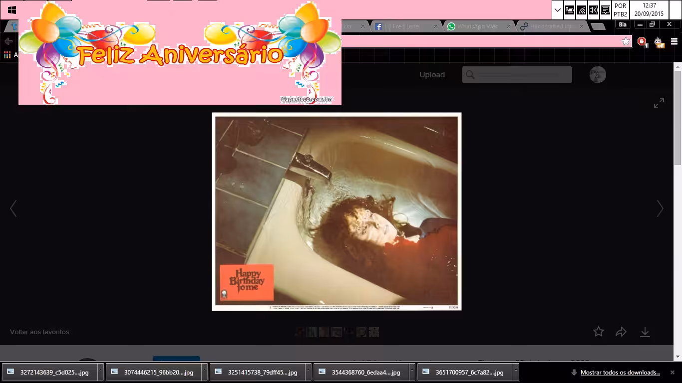
Task: Expand options for 3651700957 download
Action: (516, 373)
